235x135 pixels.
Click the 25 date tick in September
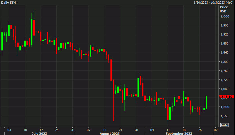[199, 130]
